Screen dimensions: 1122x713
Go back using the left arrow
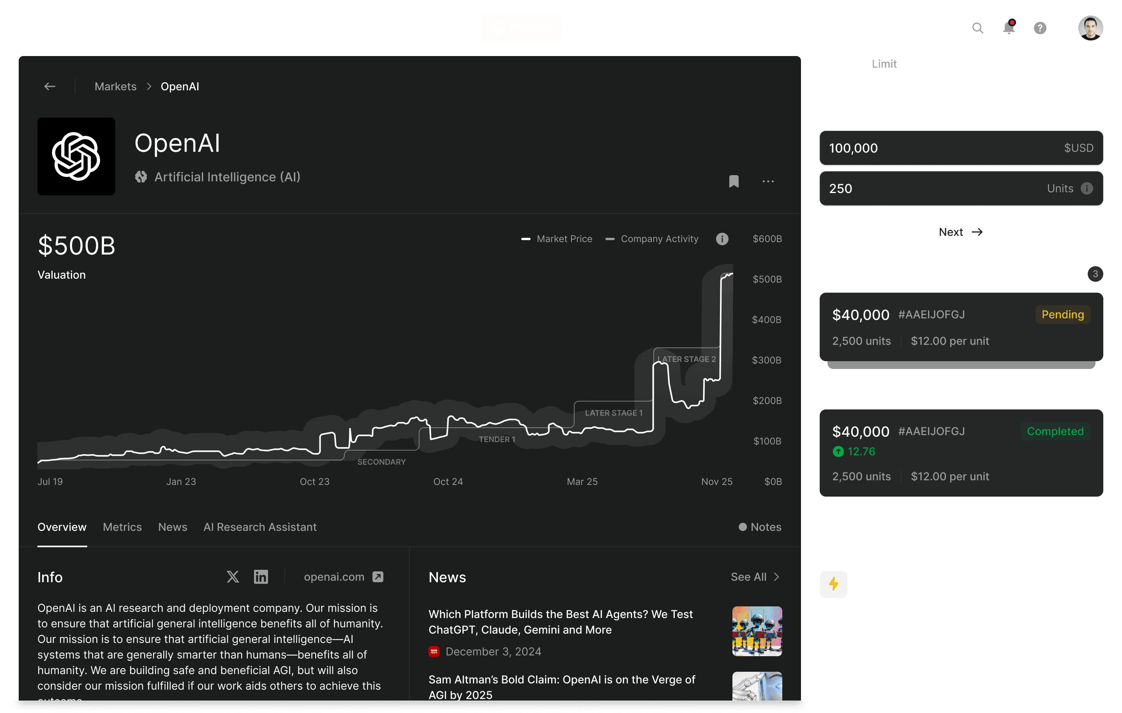click(49, 86)
